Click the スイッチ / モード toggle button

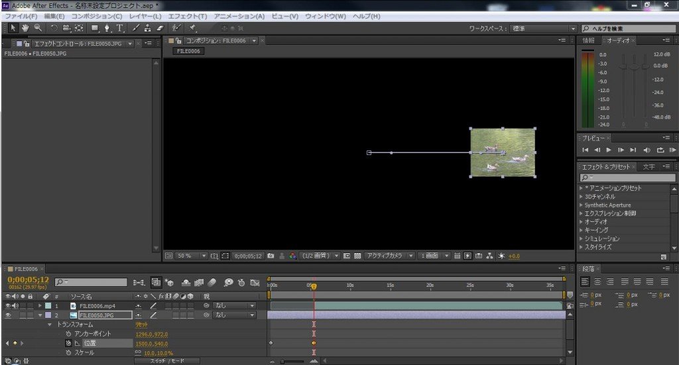[166, 360]
